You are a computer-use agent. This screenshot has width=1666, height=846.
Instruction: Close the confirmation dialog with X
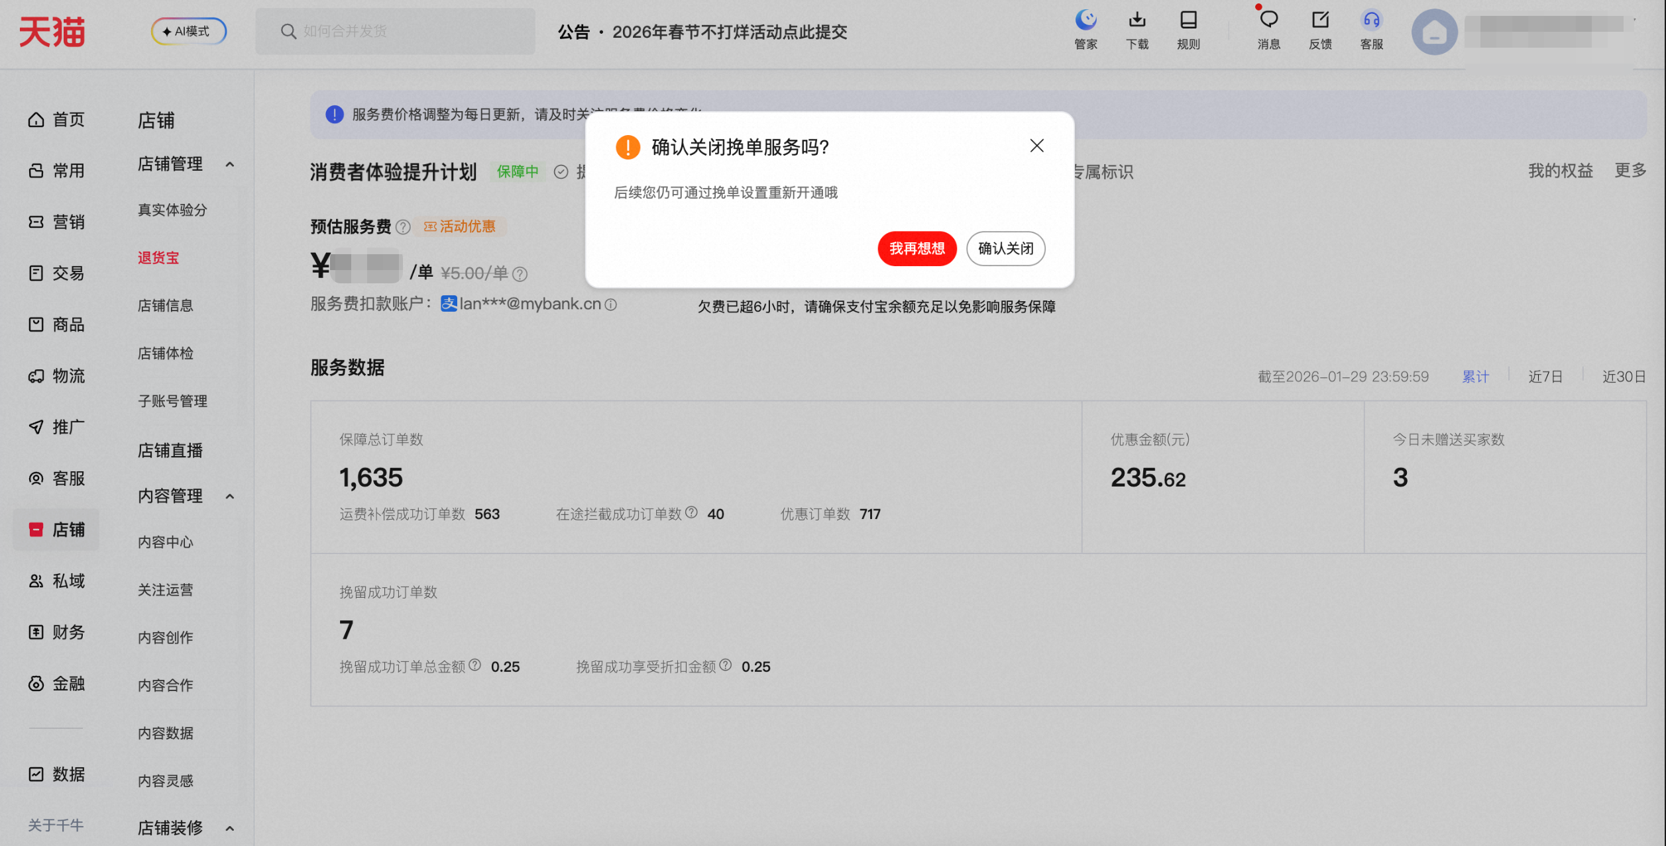pos(1037,146)
